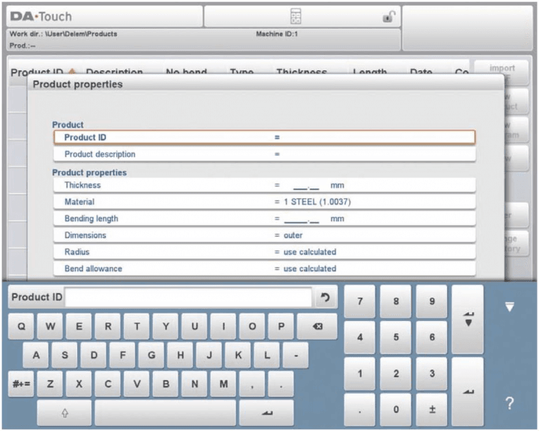Screen dimensions: 539x431
Task: Select the Bend allowance setting row
Action: (x=265, y=268)
